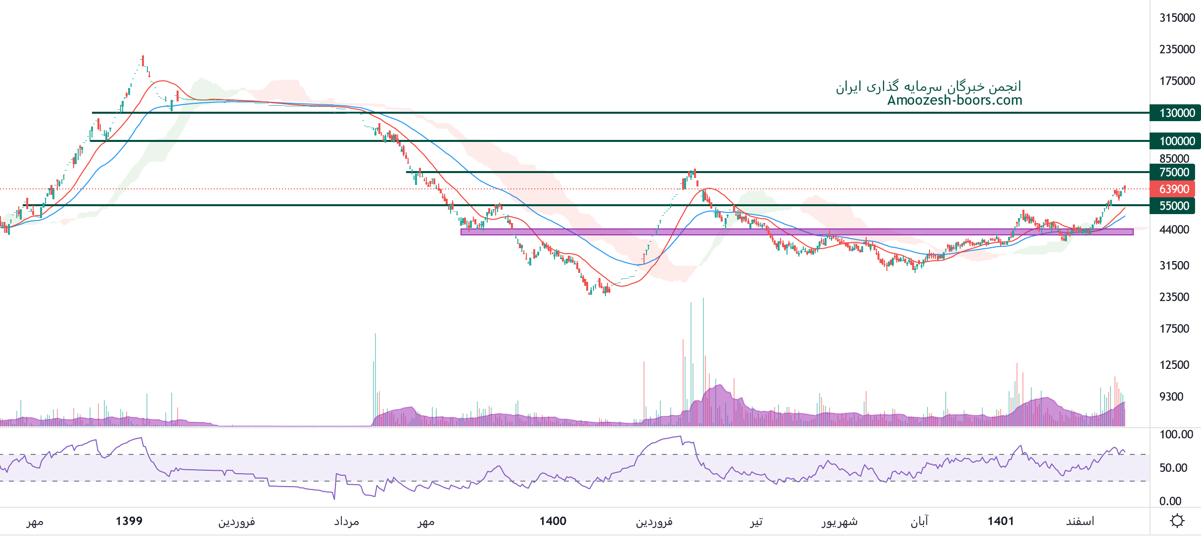Click the 315000 tick on price scale
The height and width of the screenshot is (536, 1201).
(x=1177, y=18)
